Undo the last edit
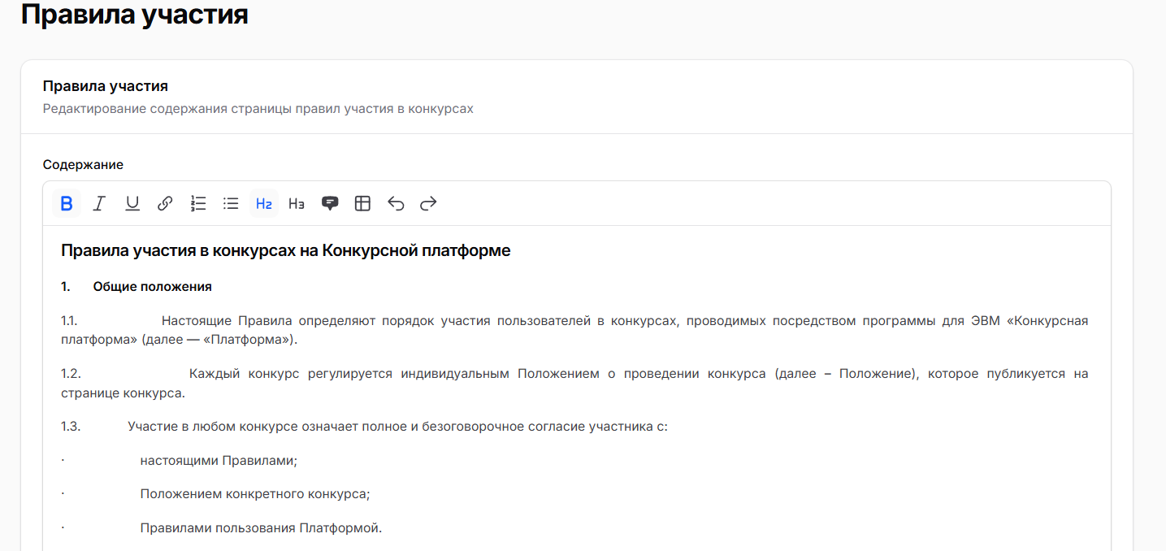Screen dimensions: 1166x551 pyautogui.click(x=396, y=203)
